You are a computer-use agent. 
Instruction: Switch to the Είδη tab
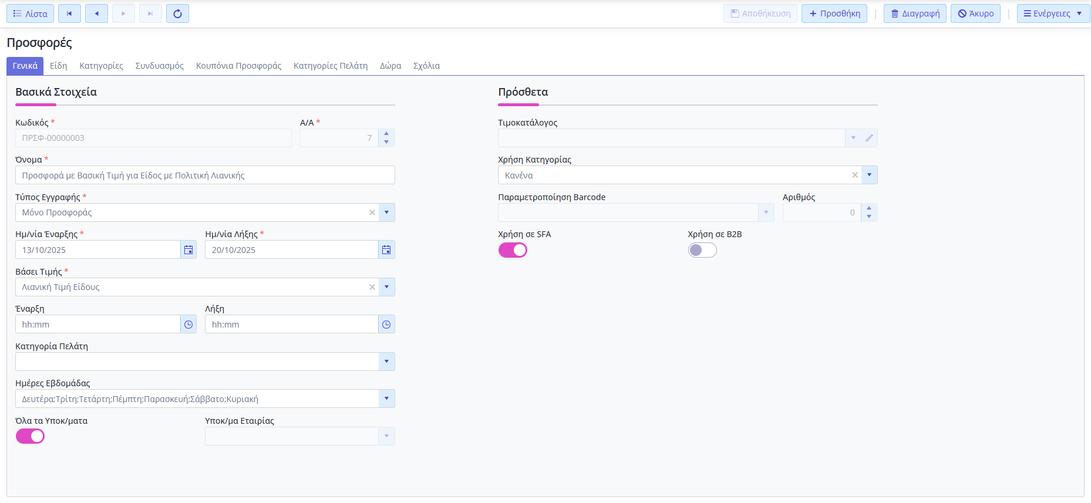[58, 66]
